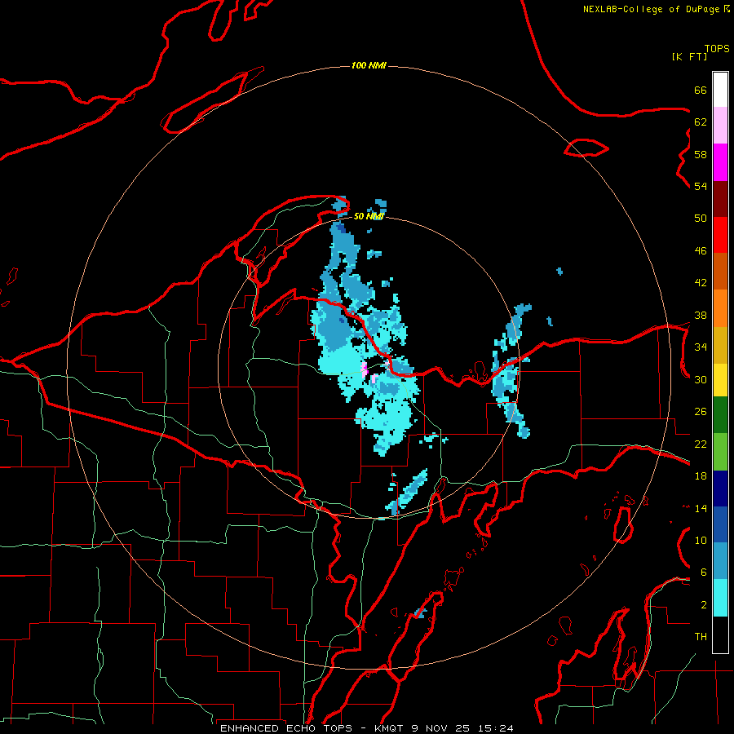Click the dark orange legend swatch
Viewport: 734px width, 734px height.
click(720, 272)
